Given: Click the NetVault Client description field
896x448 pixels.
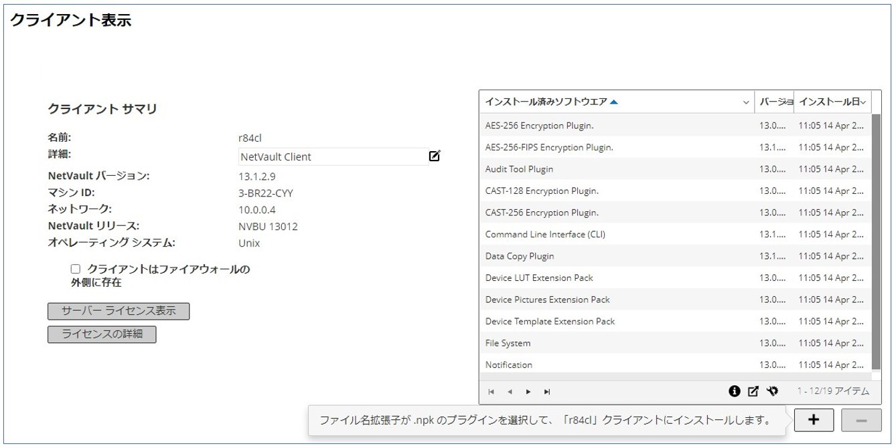Looking at the screenshot, I should 333,156.
